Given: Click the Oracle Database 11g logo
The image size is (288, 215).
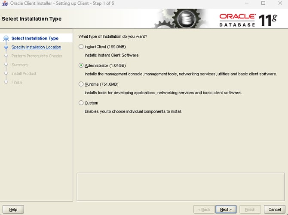Looking at the screenshot, I should [x=248, y=19].
